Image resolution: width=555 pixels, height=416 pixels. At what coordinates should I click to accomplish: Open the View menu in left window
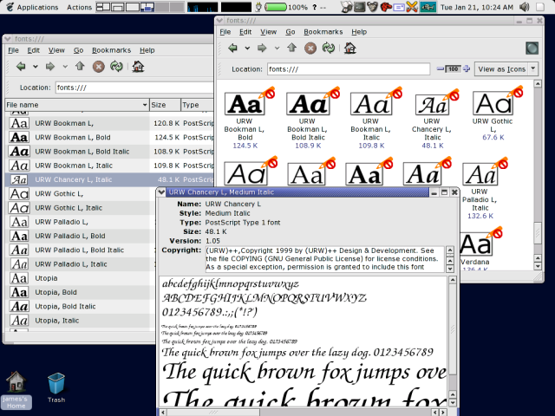click(56, 50)
